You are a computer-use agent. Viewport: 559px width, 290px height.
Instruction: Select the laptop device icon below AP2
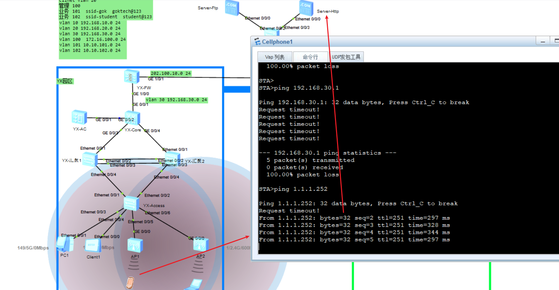coord(194,285)
